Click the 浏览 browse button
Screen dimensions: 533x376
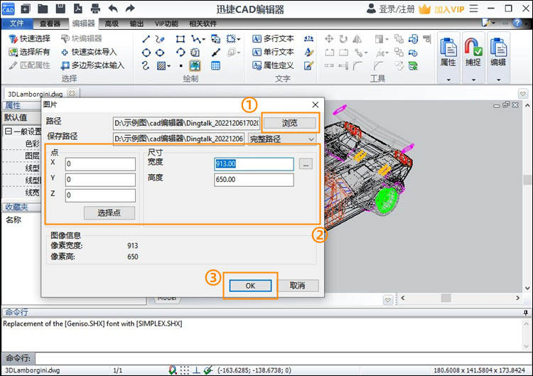pos(290,123)
